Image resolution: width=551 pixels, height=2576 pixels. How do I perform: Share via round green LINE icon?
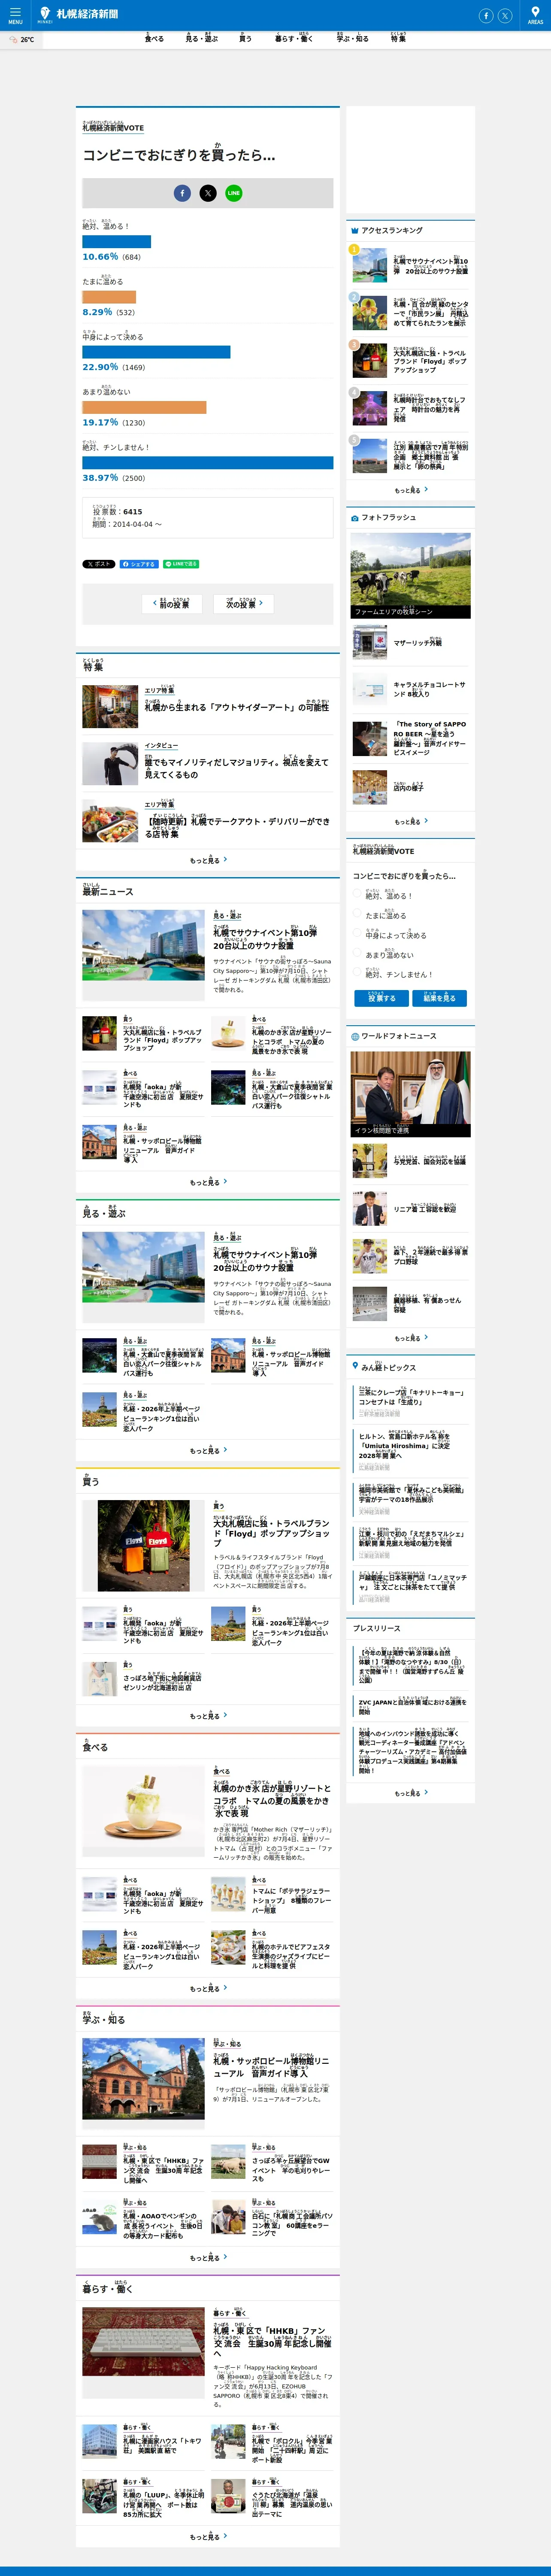click(x=233, y=193)
